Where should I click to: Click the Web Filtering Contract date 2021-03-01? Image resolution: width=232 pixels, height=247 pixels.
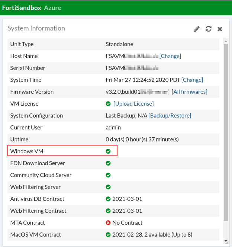click(127, 211)
